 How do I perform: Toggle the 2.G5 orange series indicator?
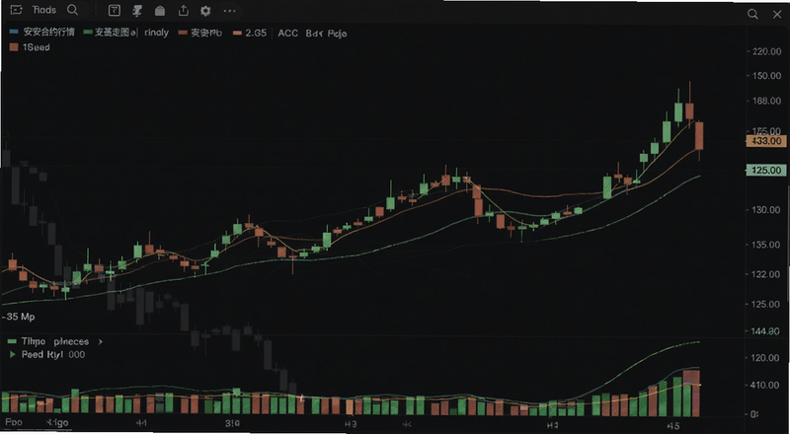click(237, 34)
